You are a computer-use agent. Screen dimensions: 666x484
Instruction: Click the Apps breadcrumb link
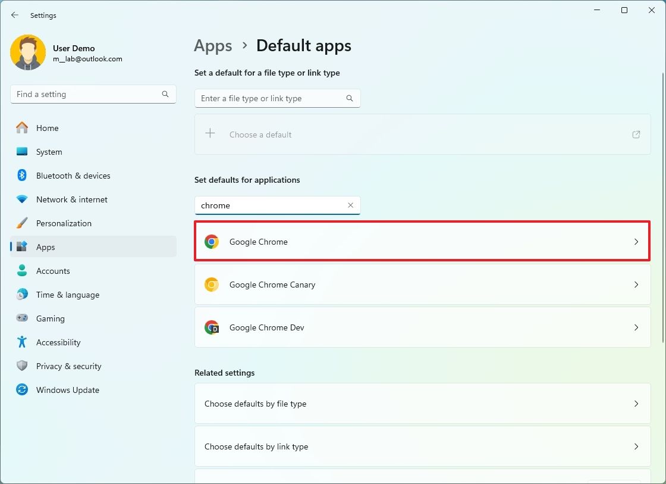pyautogui.click(x=213, y=45)
